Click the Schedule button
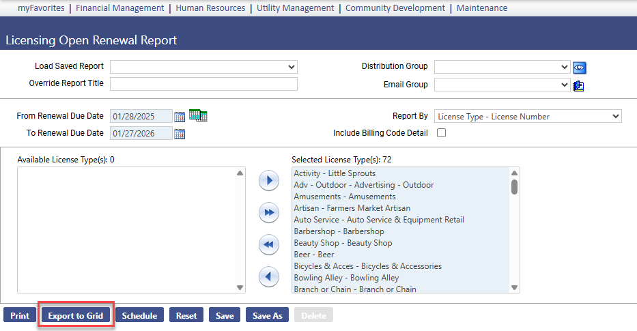The width and height of the screenshot is (637, 331). click(139, 316)
